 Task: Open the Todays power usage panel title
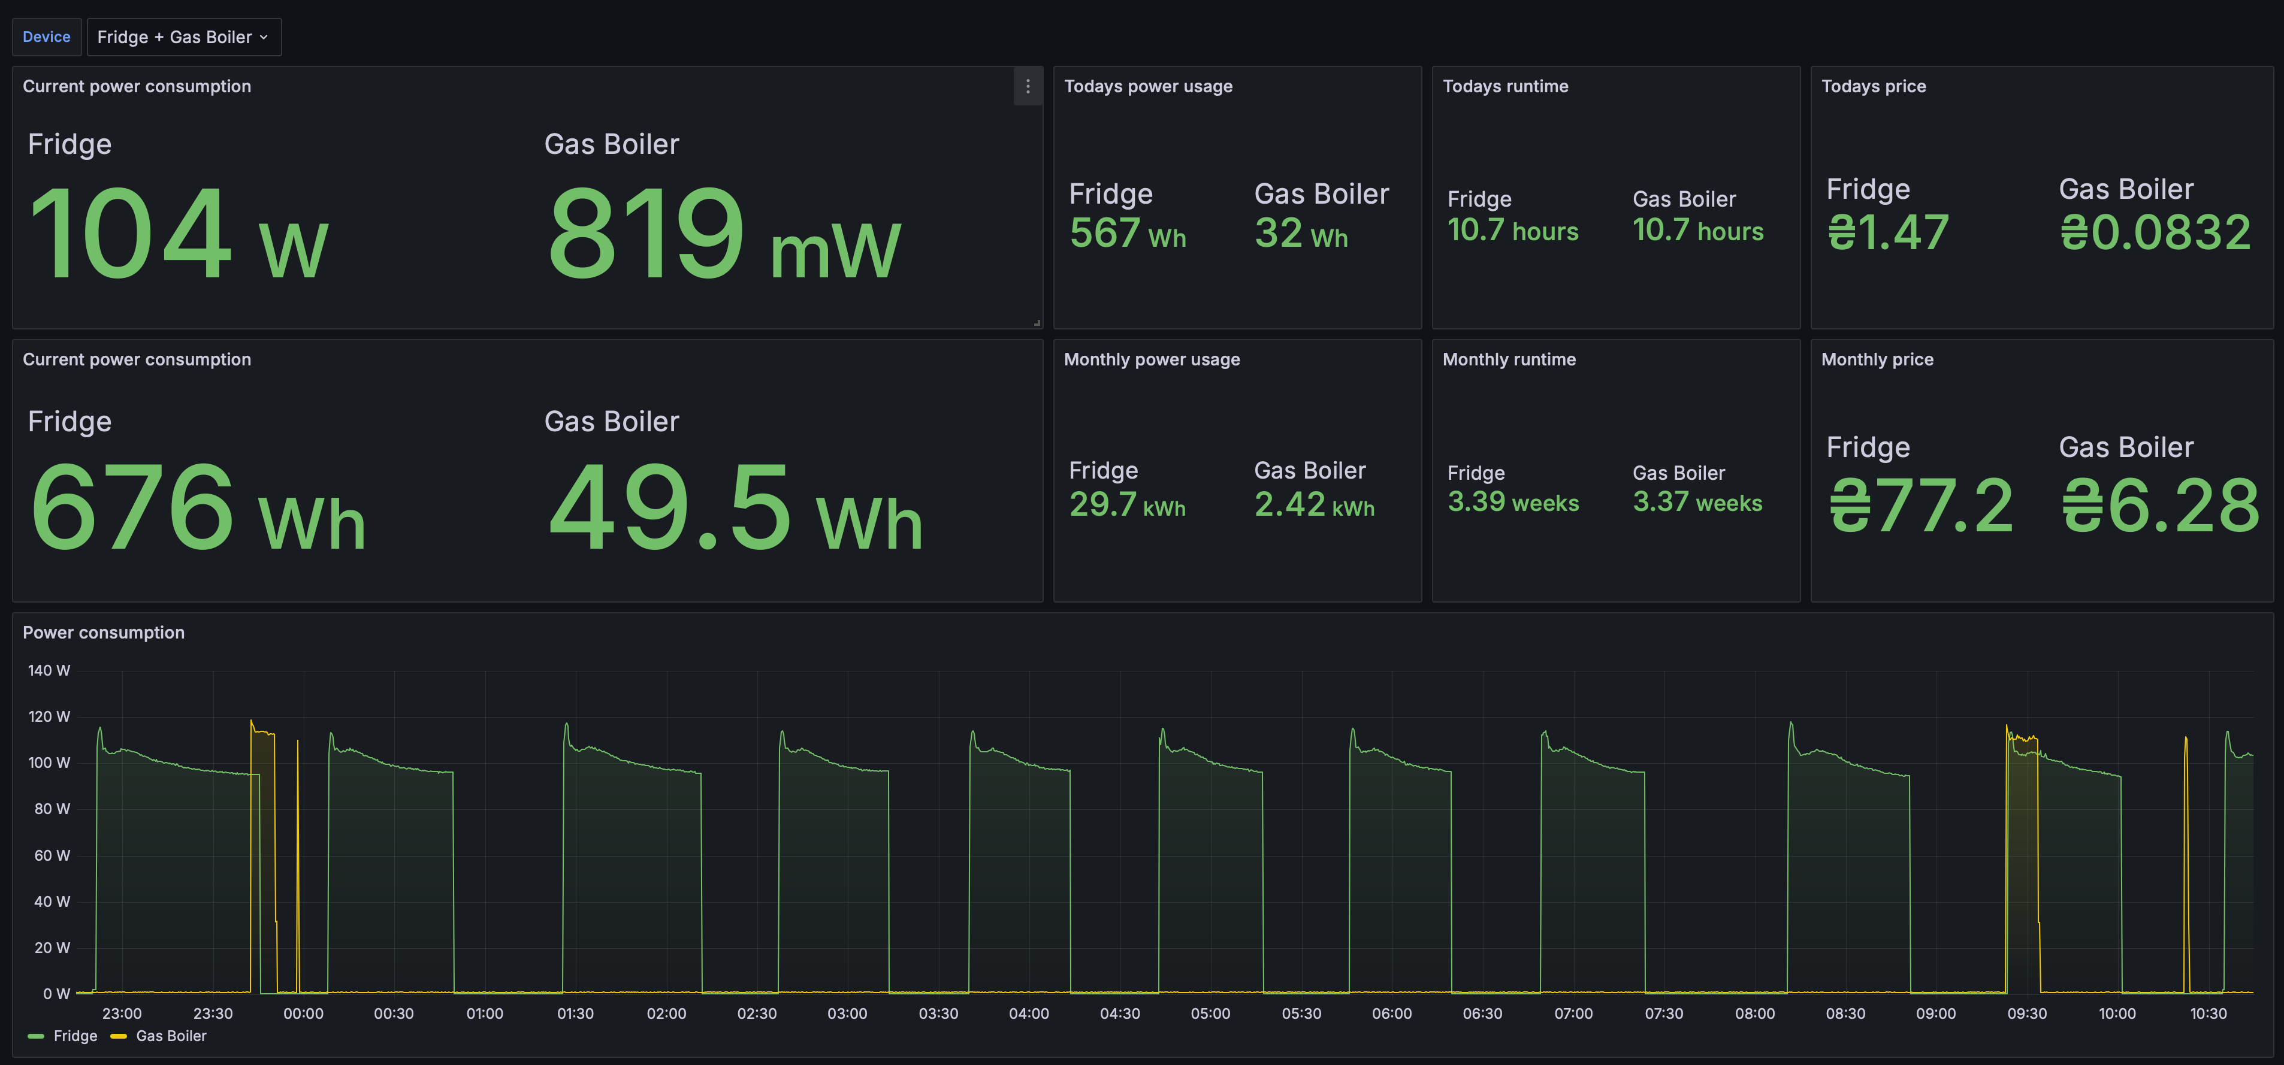click(x=1147, y=87)
